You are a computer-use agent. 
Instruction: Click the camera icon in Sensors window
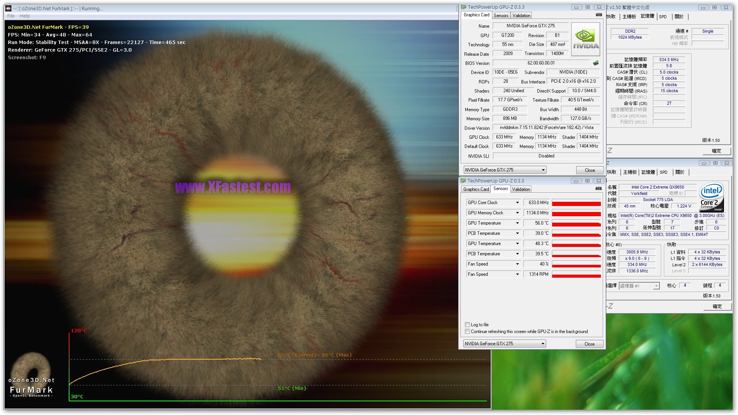tap(599, 188)
